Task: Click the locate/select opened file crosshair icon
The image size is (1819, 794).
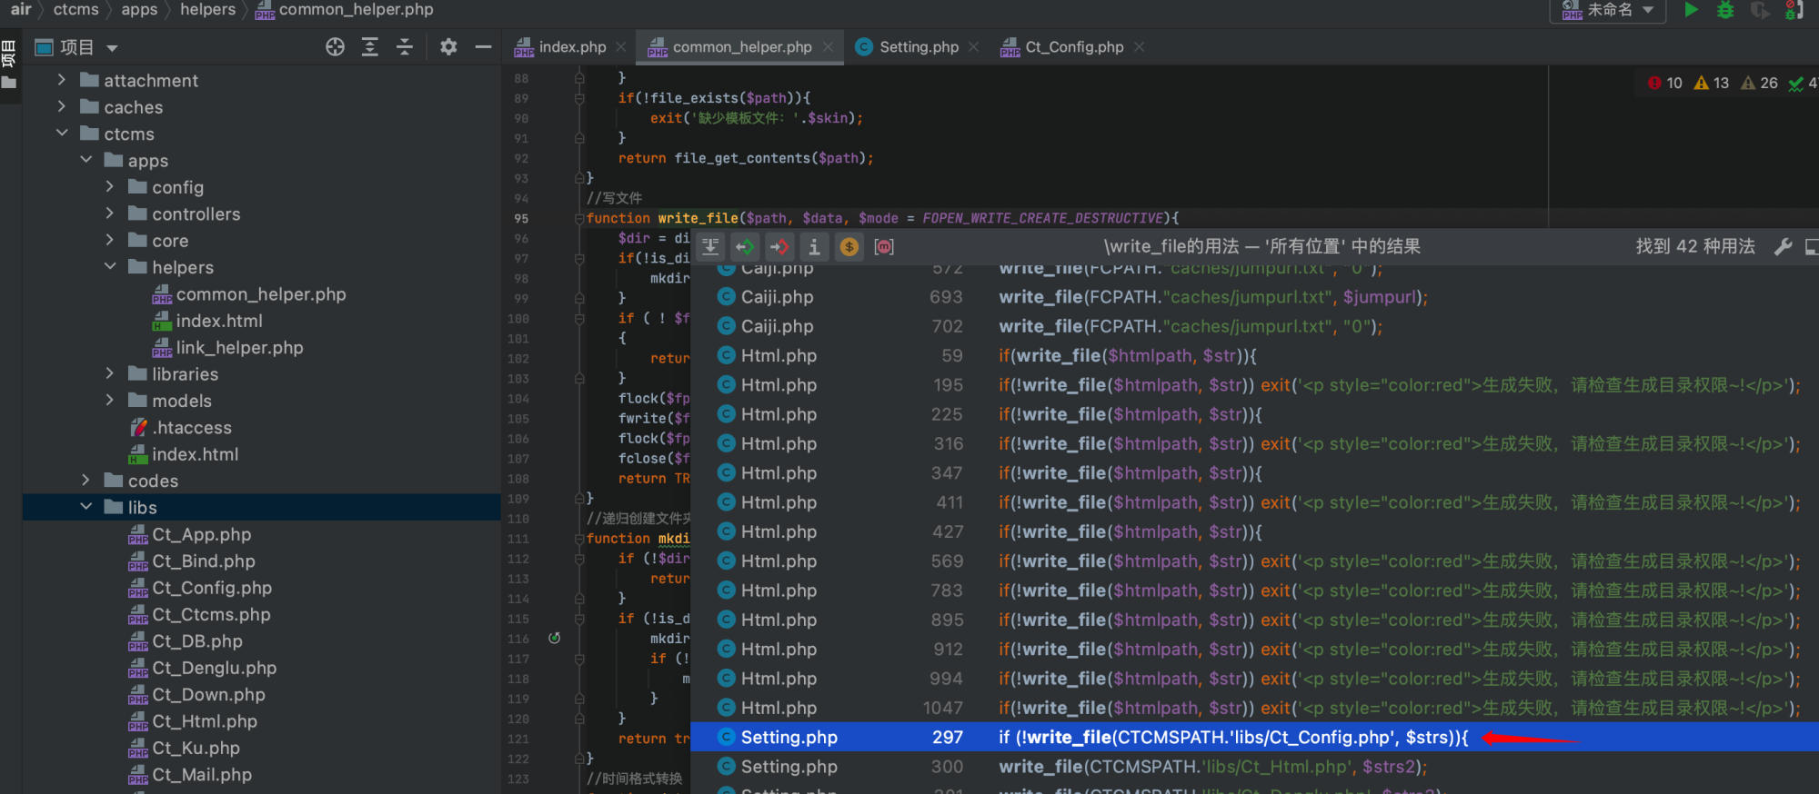Action: [335, 47]
